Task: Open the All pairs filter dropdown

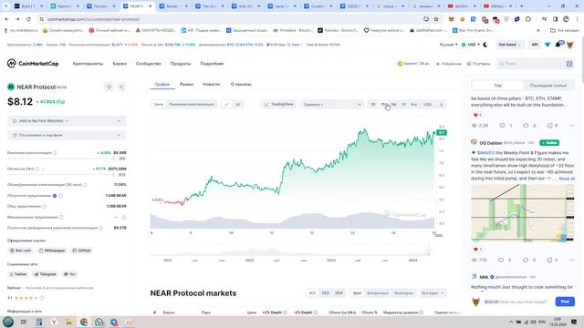Action: [433, 293]
